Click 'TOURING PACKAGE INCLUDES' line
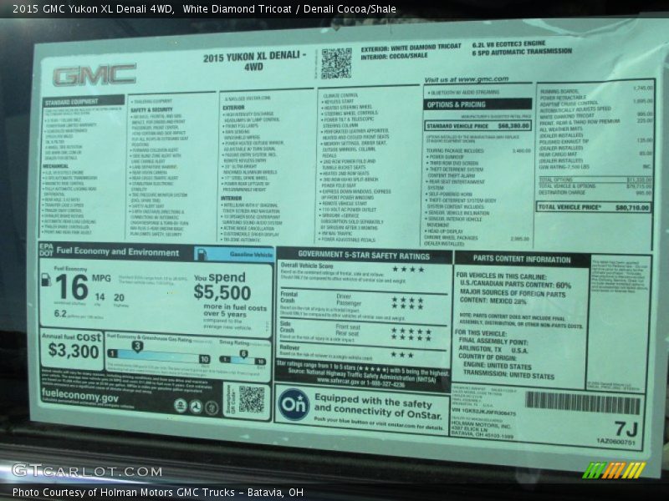This screenshot has height=501, width=669. 455,150
